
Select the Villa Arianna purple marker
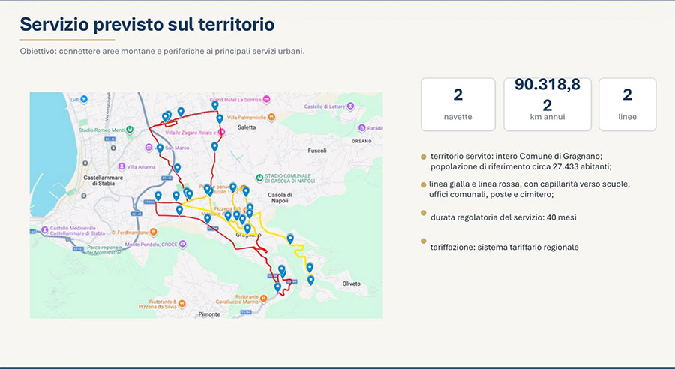pyautogui.click(x=121, y=166)
